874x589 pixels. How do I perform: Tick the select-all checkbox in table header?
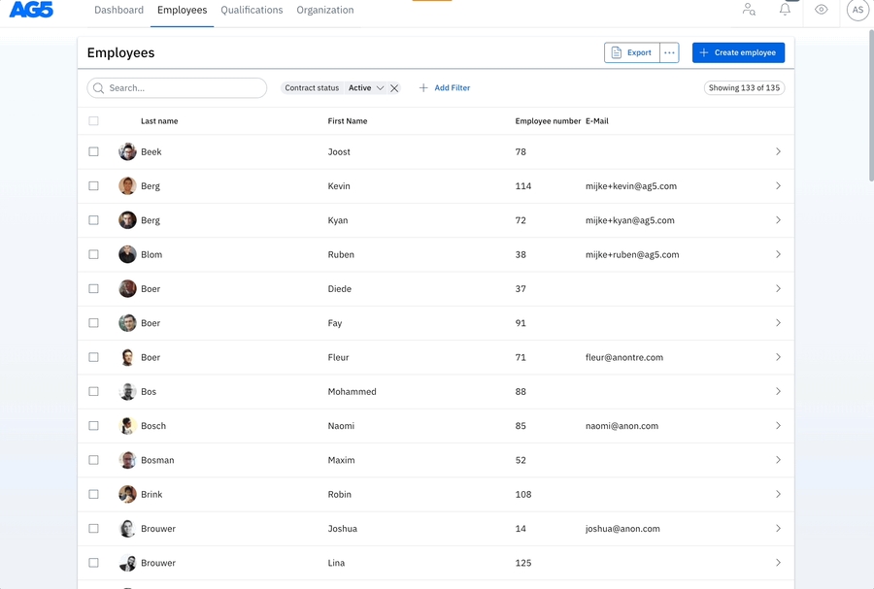click(x=94, y=121)
